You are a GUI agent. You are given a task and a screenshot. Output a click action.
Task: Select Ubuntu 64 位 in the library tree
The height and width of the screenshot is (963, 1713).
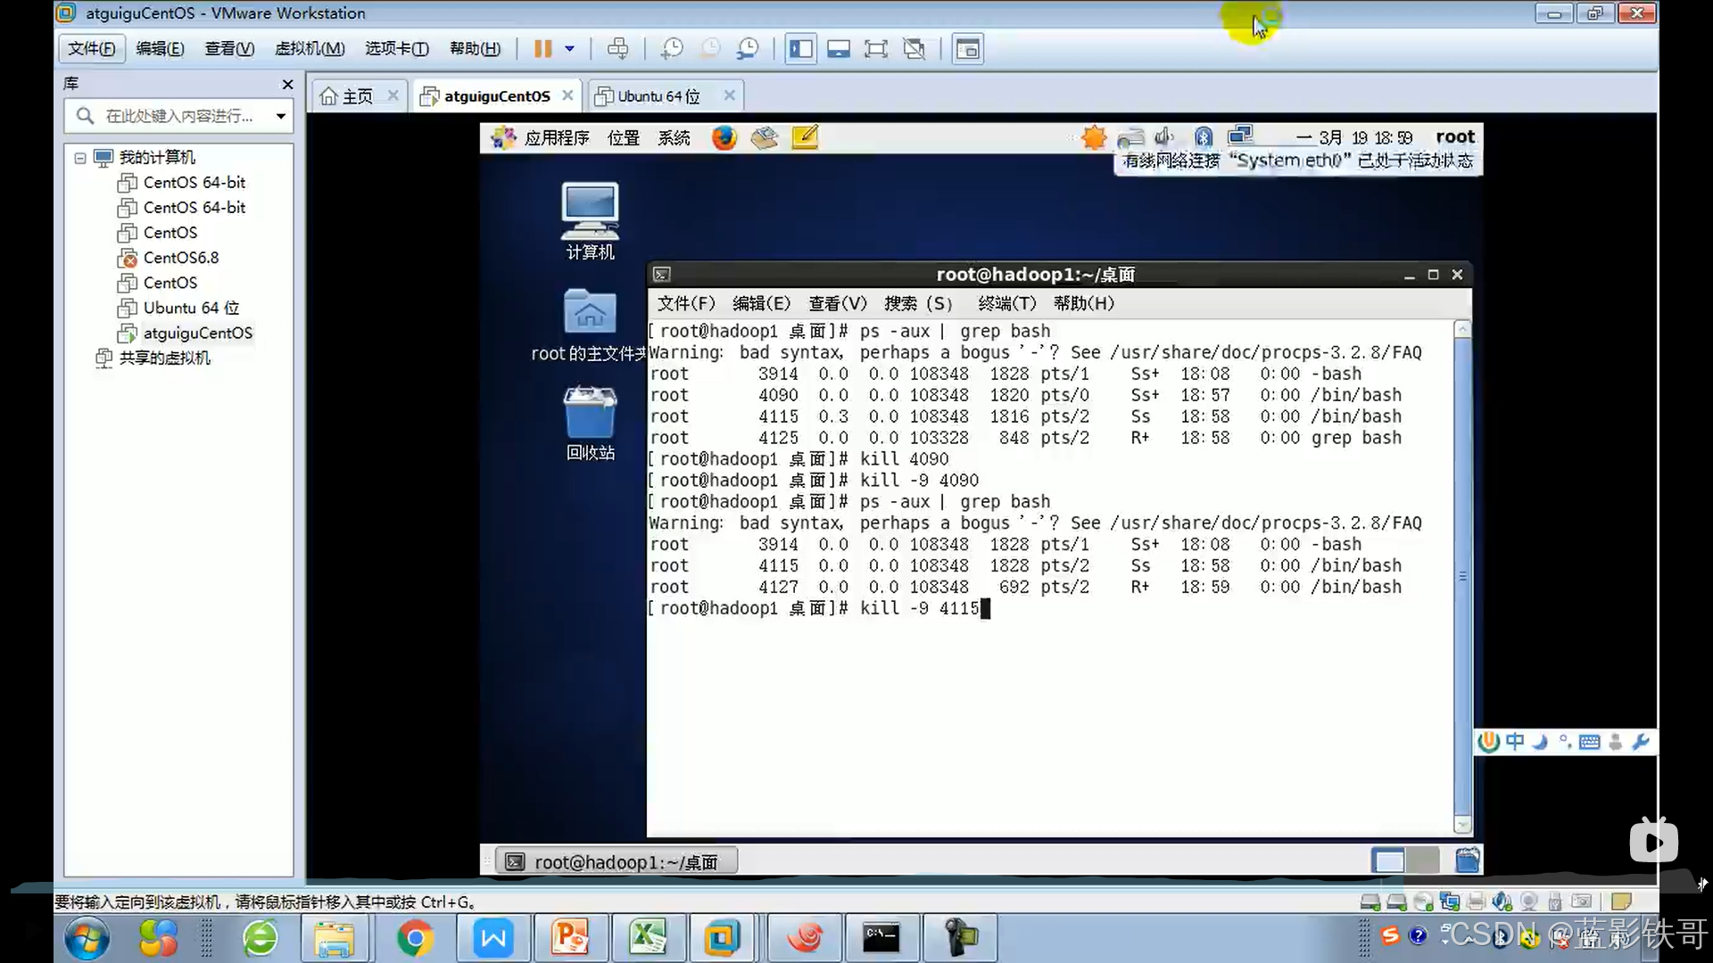click(191, 308)
